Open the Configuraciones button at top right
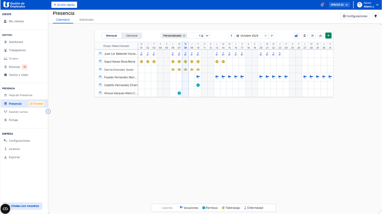The height and width of the screenshot is (214, 382). tap(355, 16)
